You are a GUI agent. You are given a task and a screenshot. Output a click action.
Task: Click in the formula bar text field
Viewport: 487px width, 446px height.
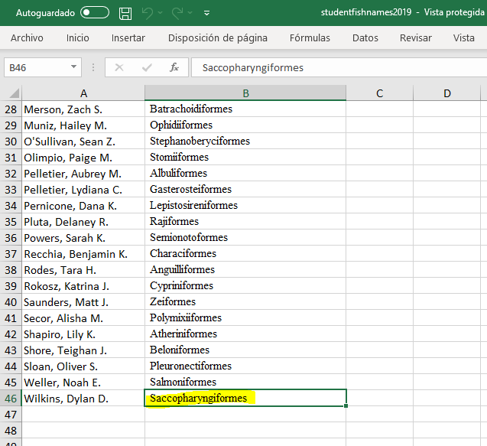pos(336,67)
